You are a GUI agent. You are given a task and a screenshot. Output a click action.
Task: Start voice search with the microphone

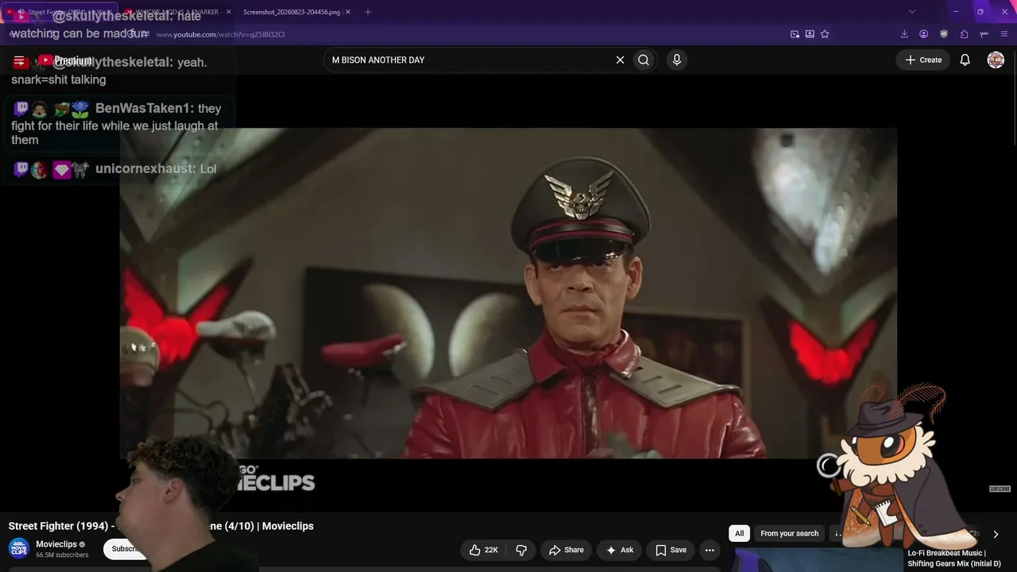[x=676, y=60]
